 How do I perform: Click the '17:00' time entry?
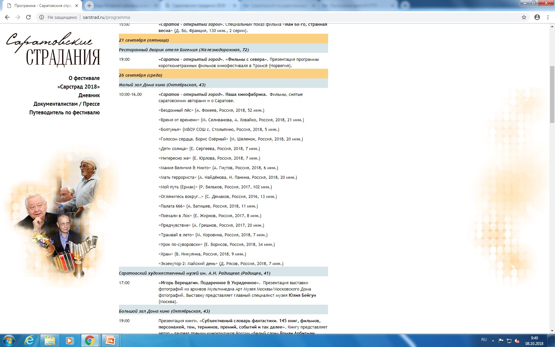point(124,283)
